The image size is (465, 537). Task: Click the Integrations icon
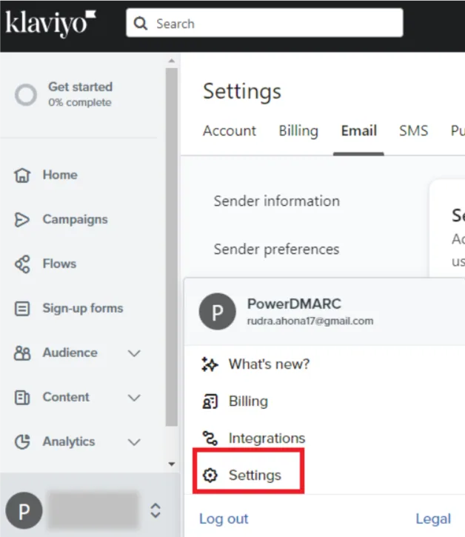pyautogui.click(x=210, y=438)
